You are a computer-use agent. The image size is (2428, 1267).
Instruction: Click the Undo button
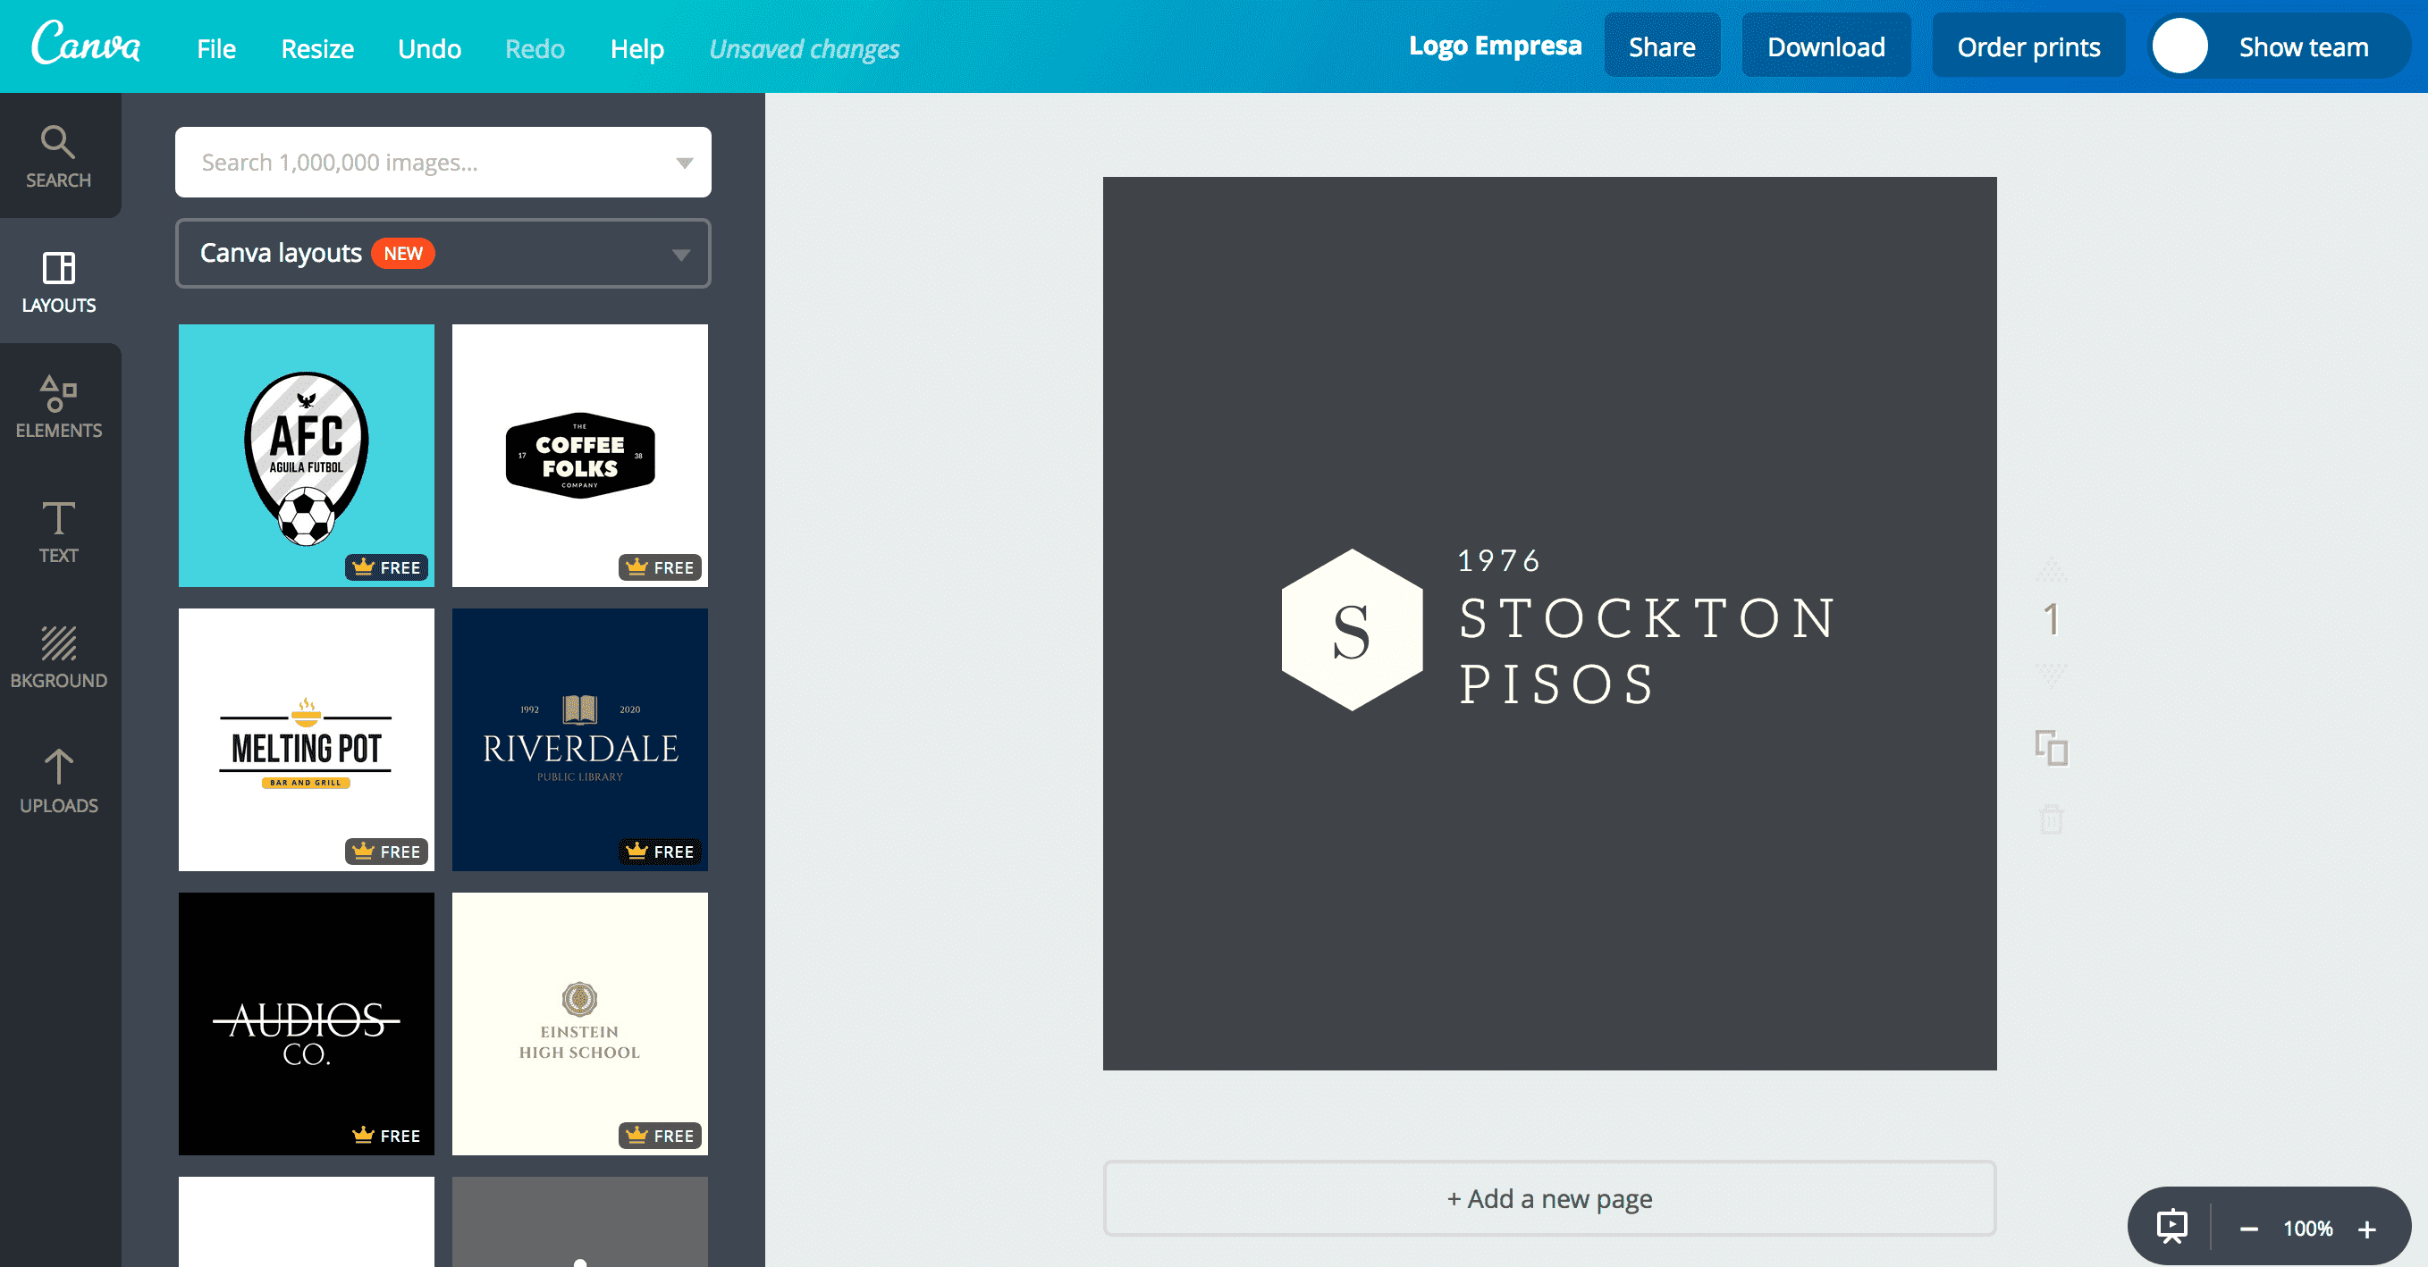point(430,48)
